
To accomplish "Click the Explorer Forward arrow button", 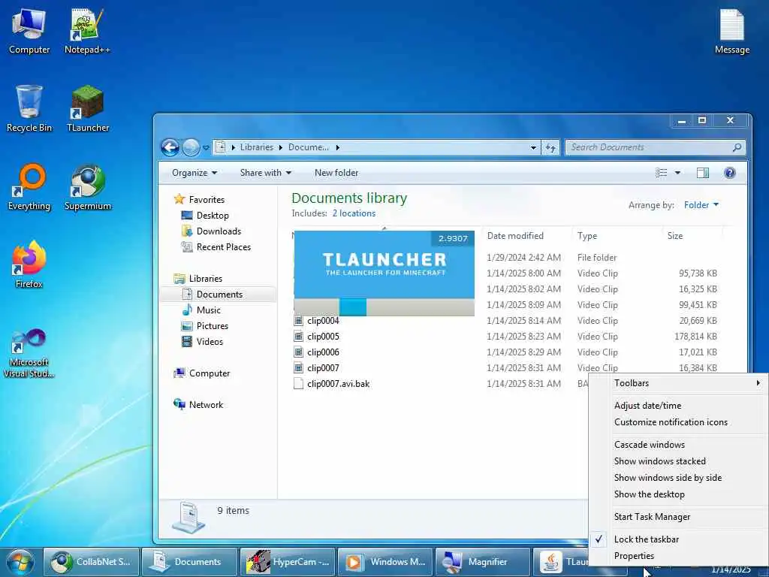I will click(191, 147).
